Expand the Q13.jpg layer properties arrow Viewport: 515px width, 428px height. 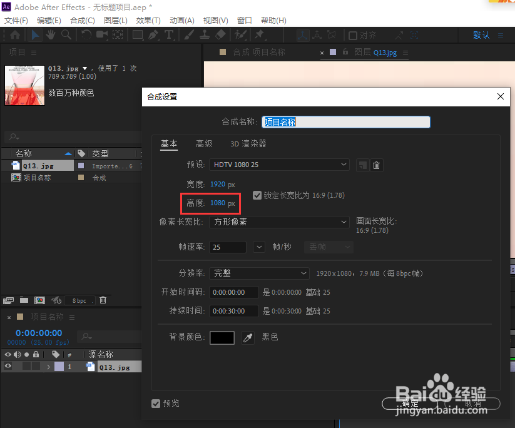click(48, 367)
